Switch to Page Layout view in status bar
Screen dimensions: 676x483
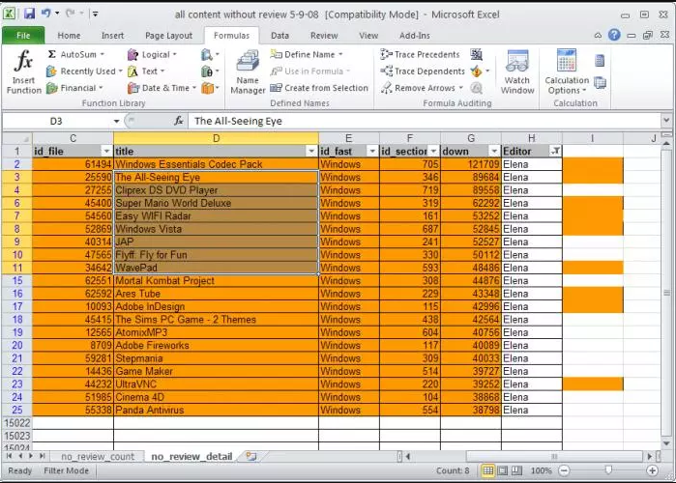tap(503, 470)
